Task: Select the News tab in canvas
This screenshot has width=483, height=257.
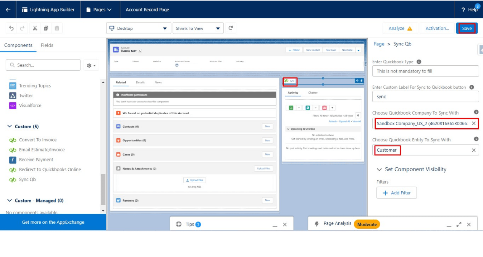Action: click(x=158, y=82)
